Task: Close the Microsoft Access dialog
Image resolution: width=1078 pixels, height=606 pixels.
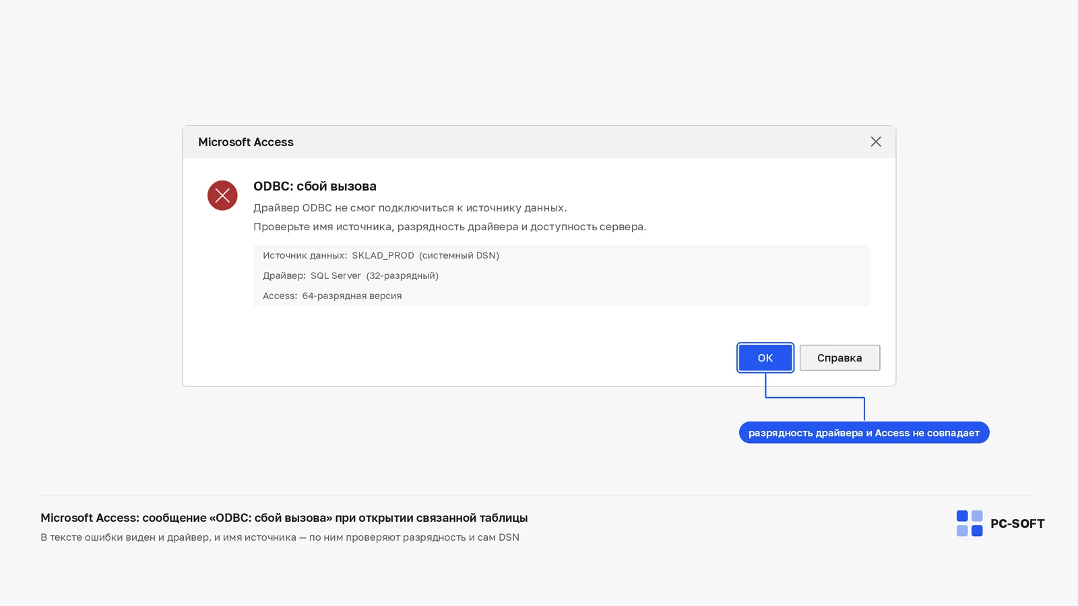Action: pos(876,141)
